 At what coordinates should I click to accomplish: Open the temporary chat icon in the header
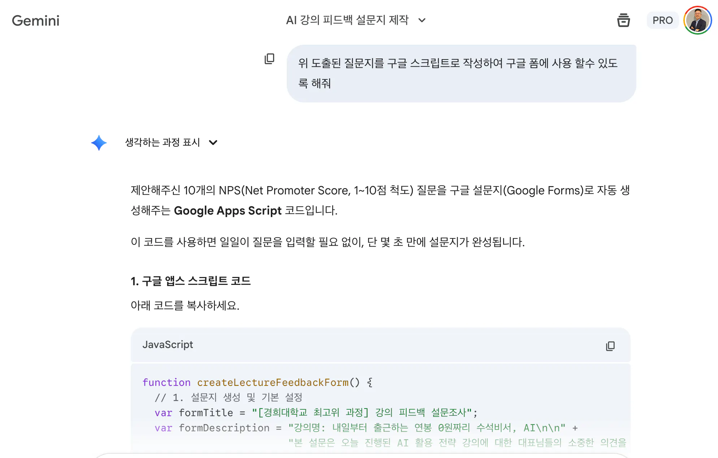(x=623, y=20)
